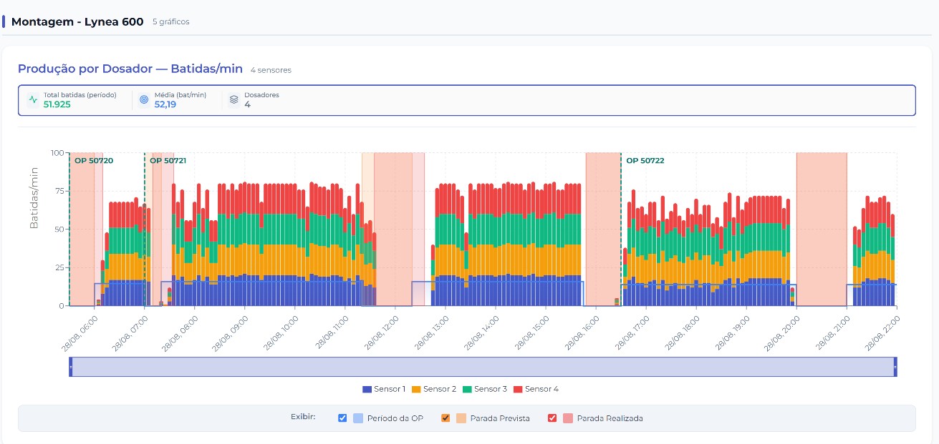
Task: Uncheck the Período da OP checkbox
Action: pos(342,418)
